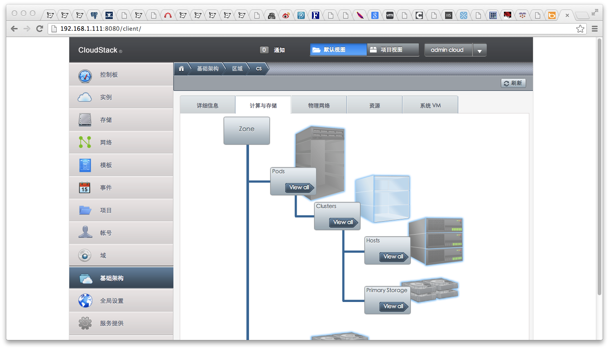This screenshot has width=609, height=349.
Task: Click View all under Hosts
Action: [393, 257]
